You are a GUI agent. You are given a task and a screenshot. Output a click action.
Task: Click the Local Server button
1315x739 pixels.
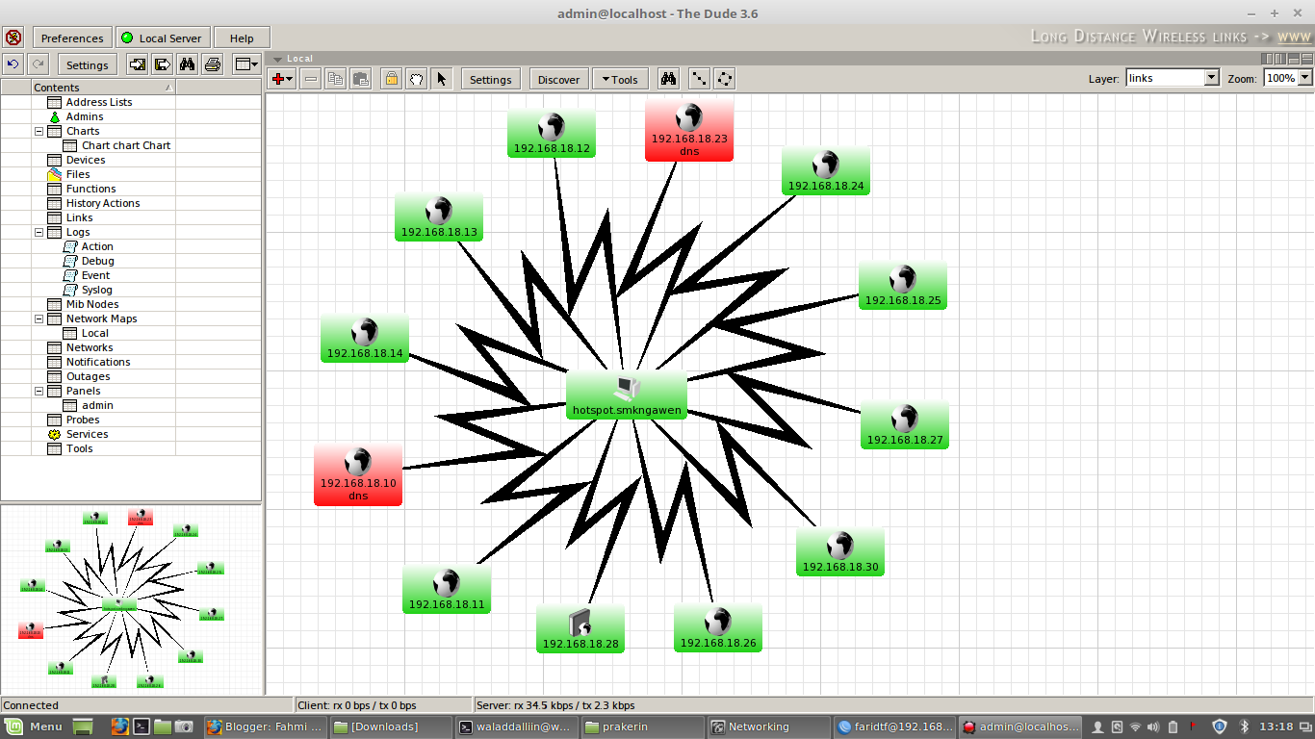pos(162,37)
